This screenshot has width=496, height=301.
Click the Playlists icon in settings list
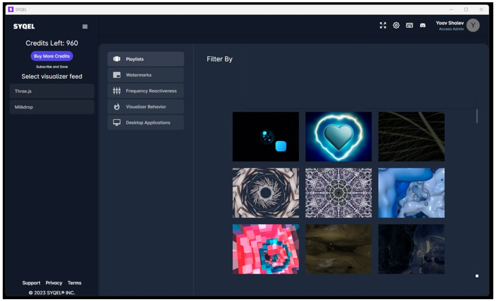pyautogui.click(x=117, y=59)
